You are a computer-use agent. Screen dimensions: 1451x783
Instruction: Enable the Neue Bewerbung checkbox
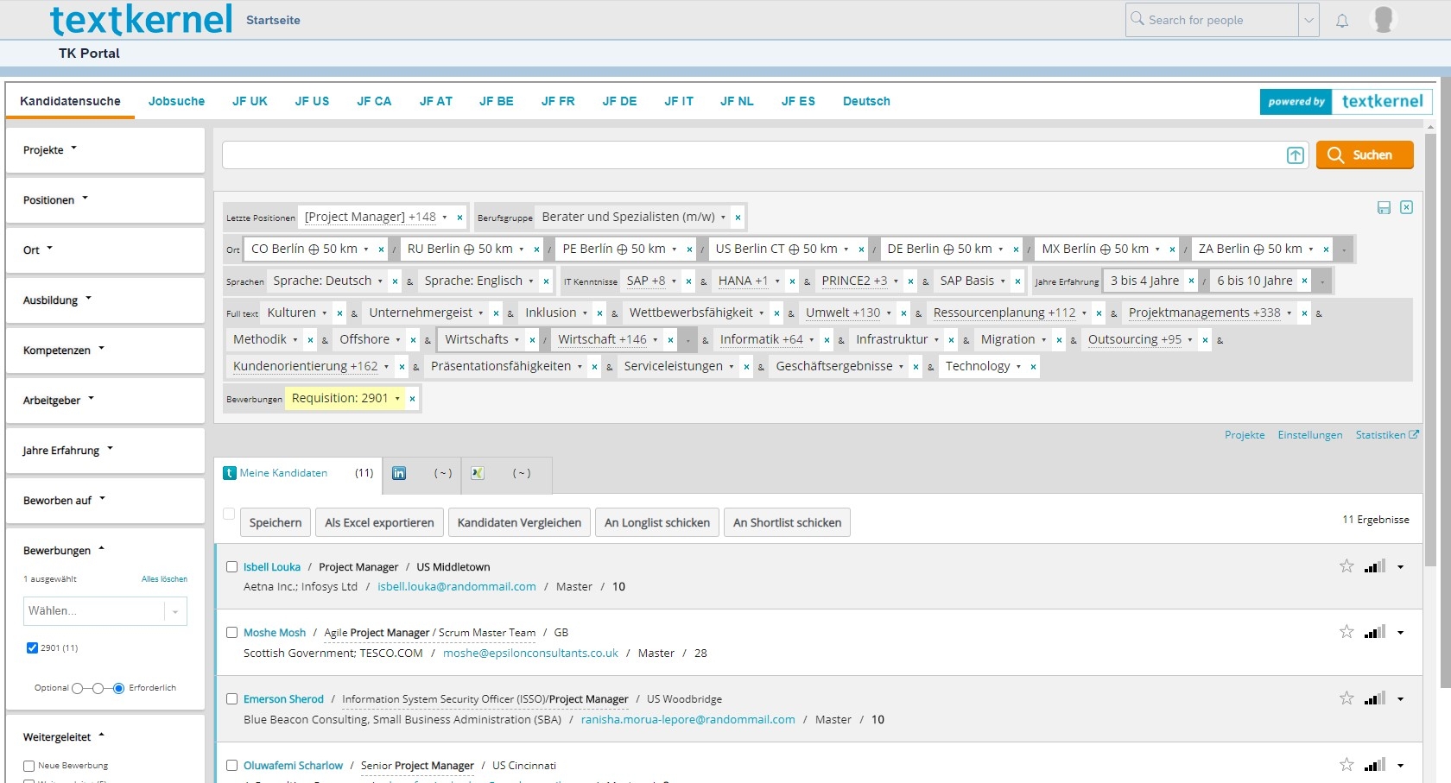tap(29, 766)
